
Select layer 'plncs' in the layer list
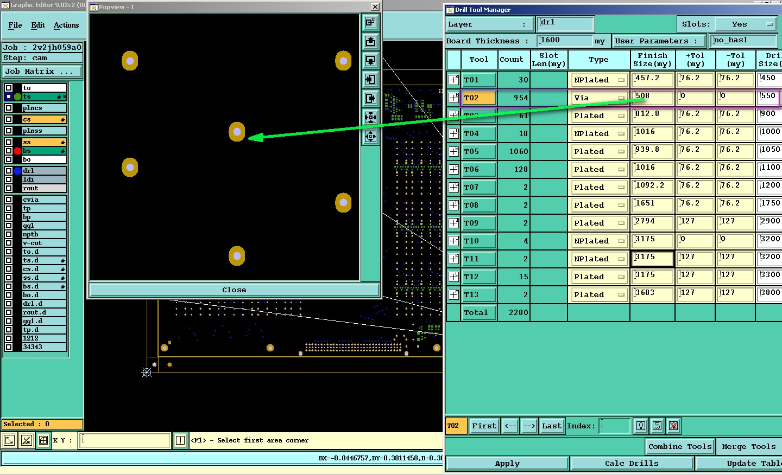[44, 108]
